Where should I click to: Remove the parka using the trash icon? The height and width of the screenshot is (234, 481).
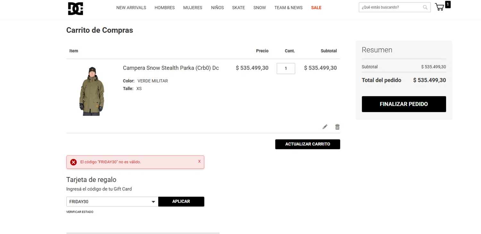pyautogui.click(x=337, y=127)
